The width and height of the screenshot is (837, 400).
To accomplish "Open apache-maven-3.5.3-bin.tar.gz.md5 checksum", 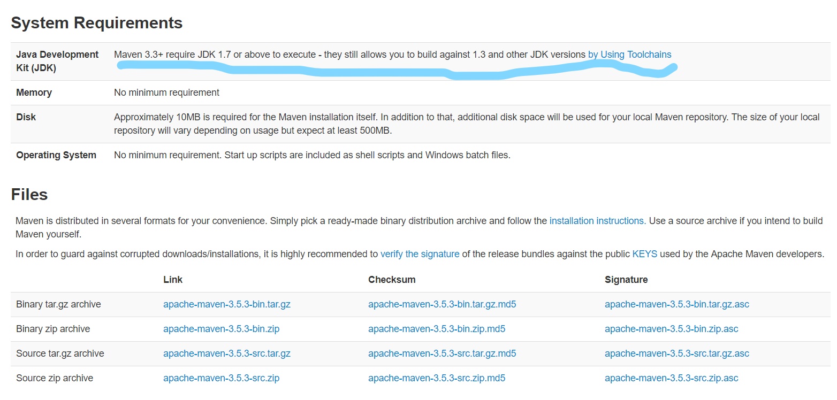I will tap(442, 304).
